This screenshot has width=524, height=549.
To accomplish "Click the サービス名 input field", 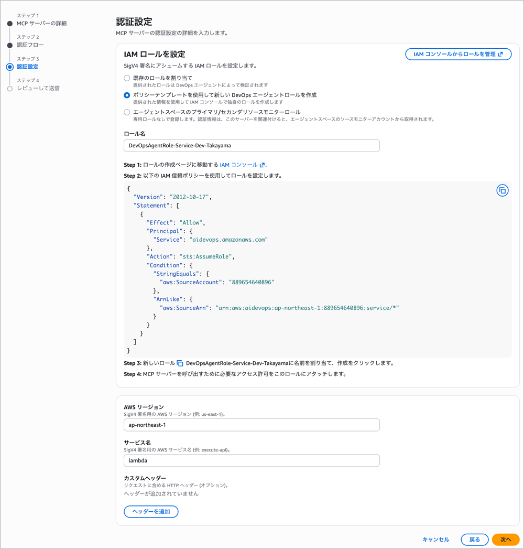I will 252,460.
